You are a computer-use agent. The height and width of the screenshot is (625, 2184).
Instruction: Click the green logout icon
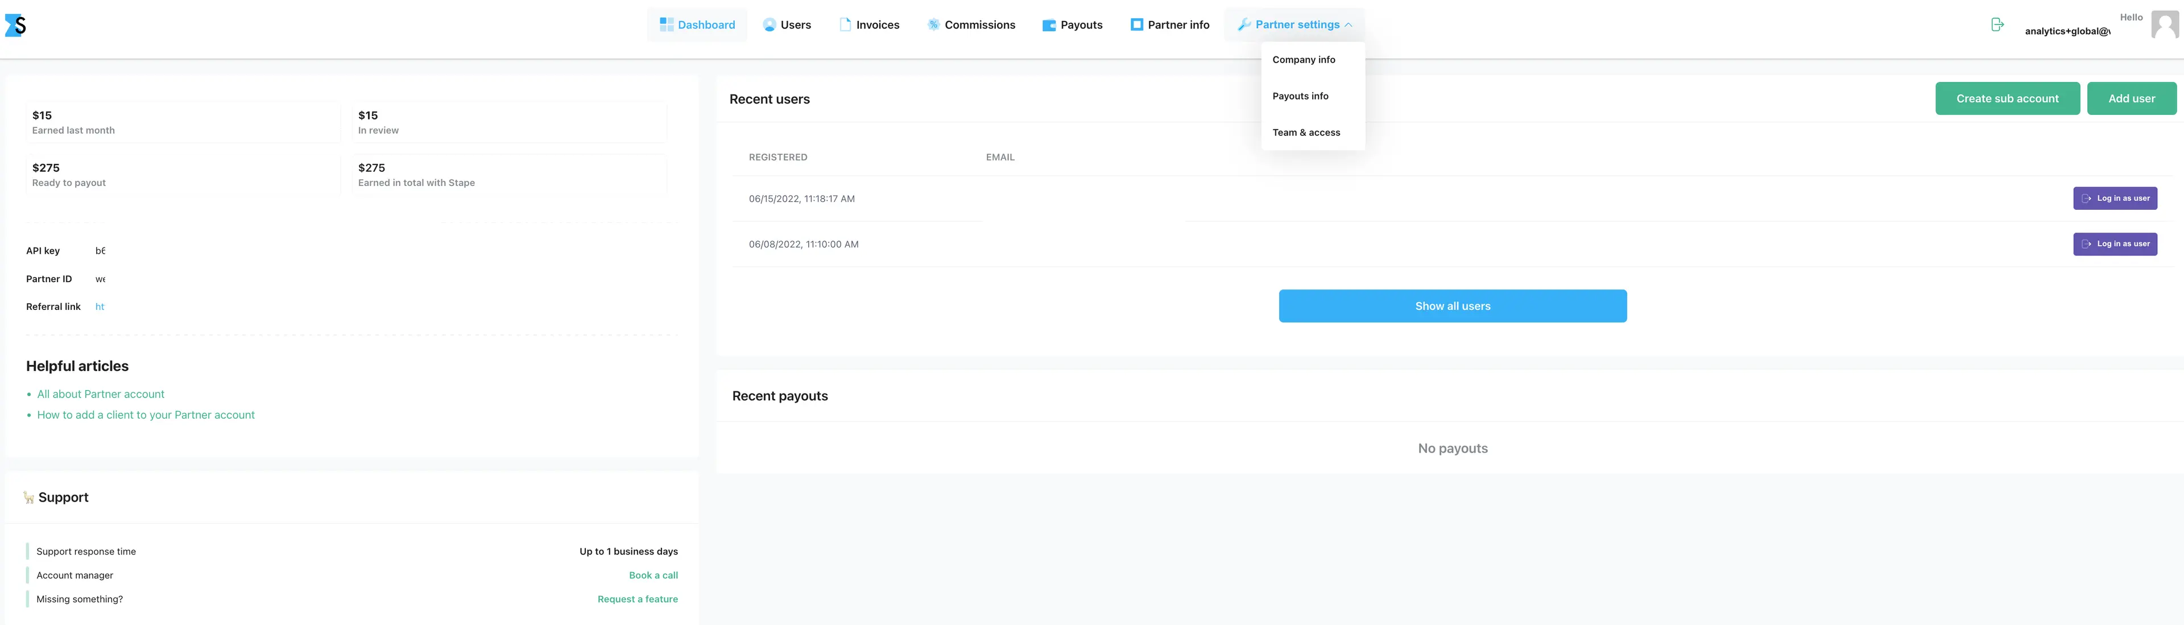(1997, 24)
